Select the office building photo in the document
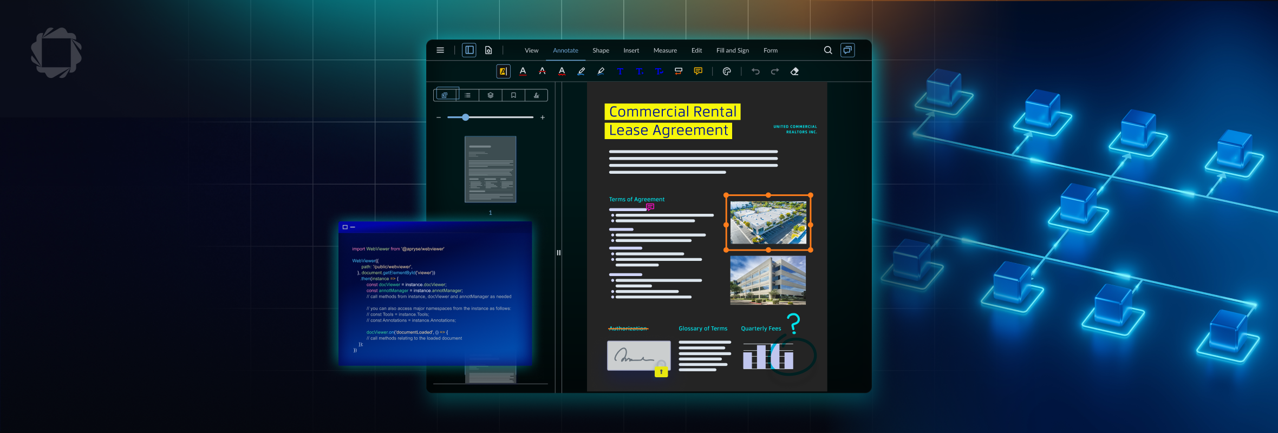This screenshot has width=1278, height=433. [x=768, y=280]
